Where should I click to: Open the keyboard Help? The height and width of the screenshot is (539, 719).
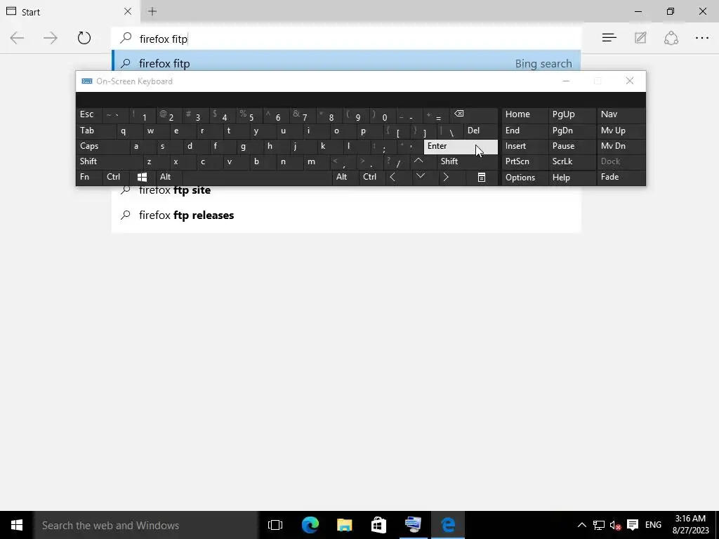click(x=572, y=178)
